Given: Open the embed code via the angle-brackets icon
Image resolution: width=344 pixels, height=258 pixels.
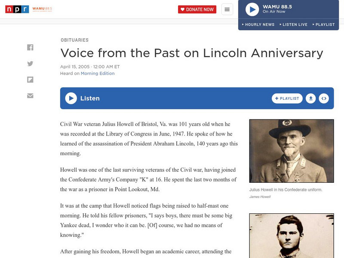Looking at the screenshot, I should (324, 98).
